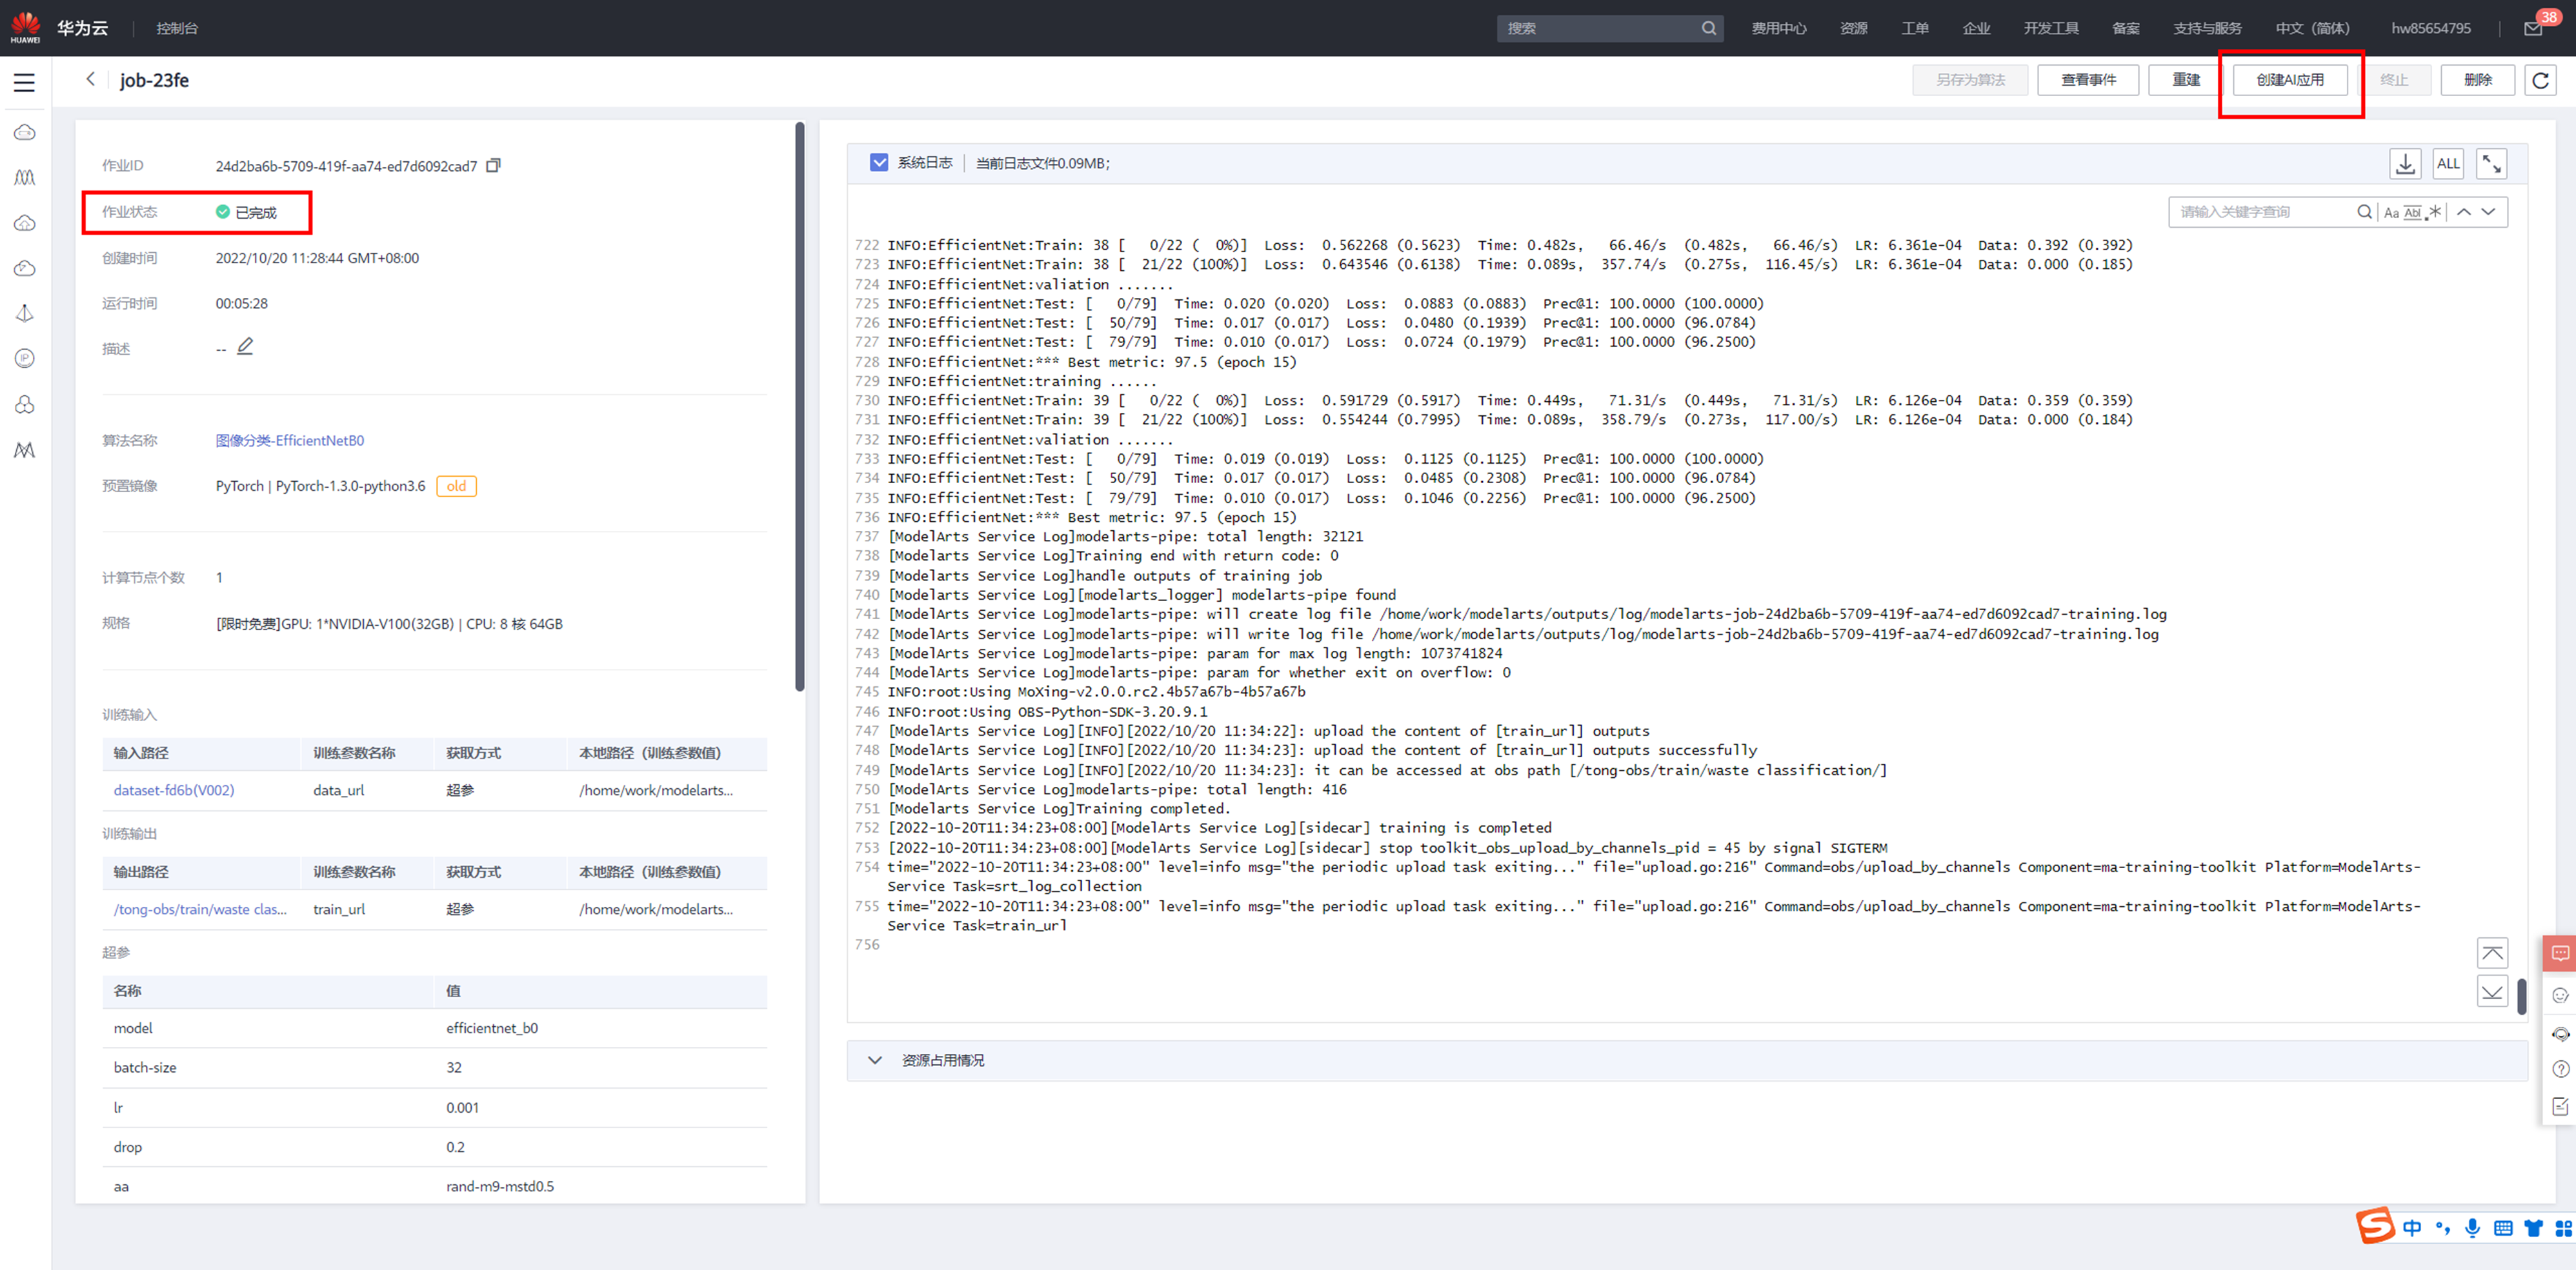Screen dimensions: 2576x1270
Task: Edit the job description with the pencil icon
Action: 245,347
